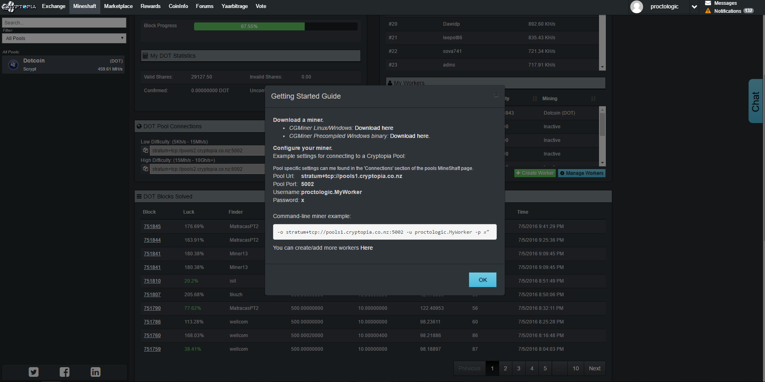Click the Notifications warning icon

coord(708,11)
